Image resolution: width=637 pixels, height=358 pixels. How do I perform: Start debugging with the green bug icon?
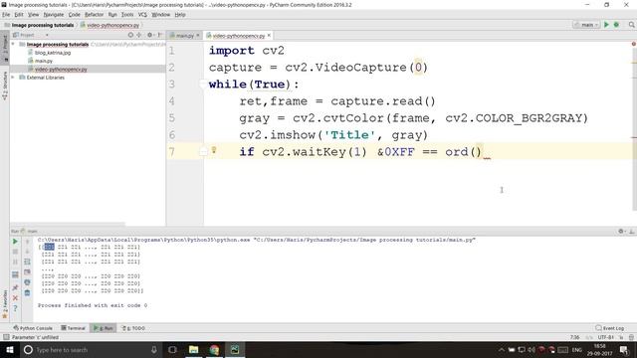(x=616, y=25)
